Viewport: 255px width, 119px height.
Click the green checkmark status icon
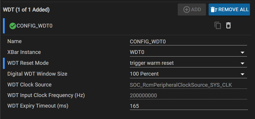pos(13,26)
